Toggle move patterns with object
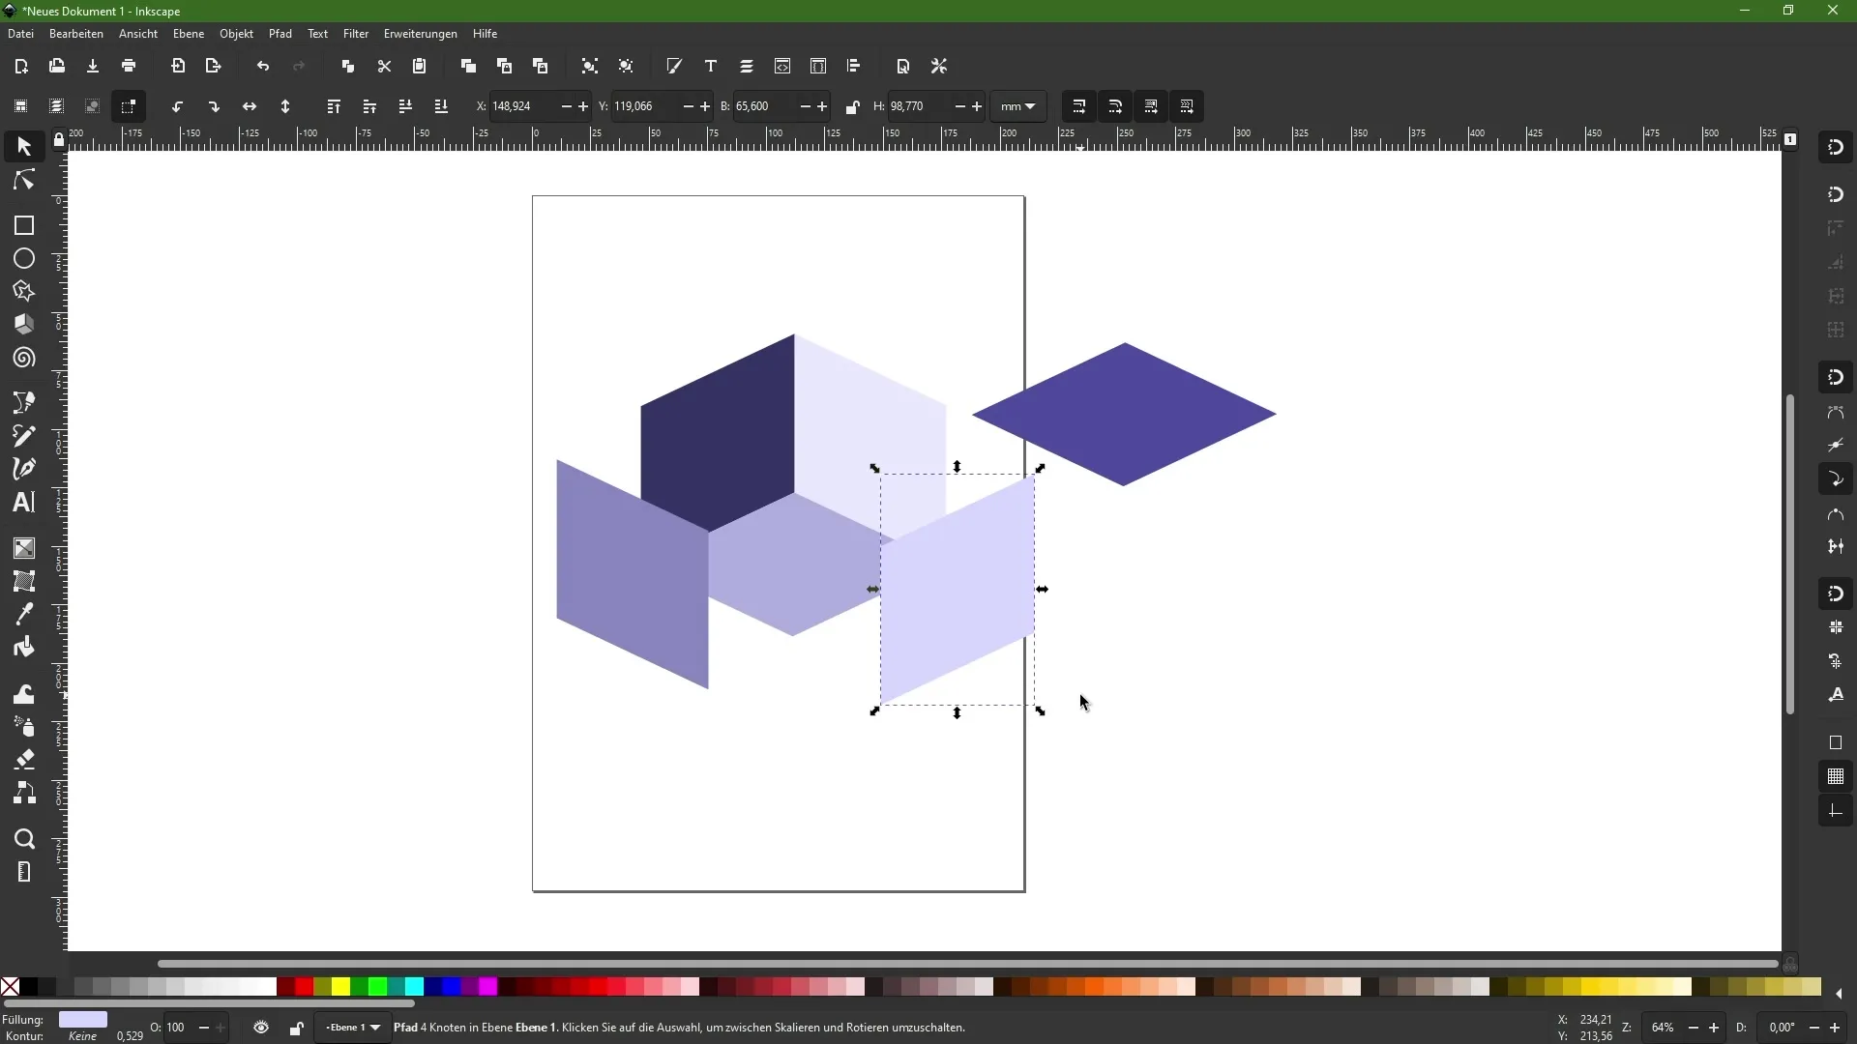Image resolution: width=1857 pixels, height=1044 pixels. click(x=1187, y=106)
